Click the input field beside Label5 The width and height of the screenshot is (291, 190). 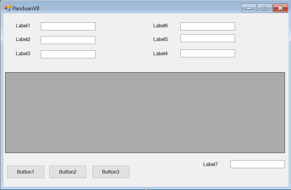click(207, 38)
